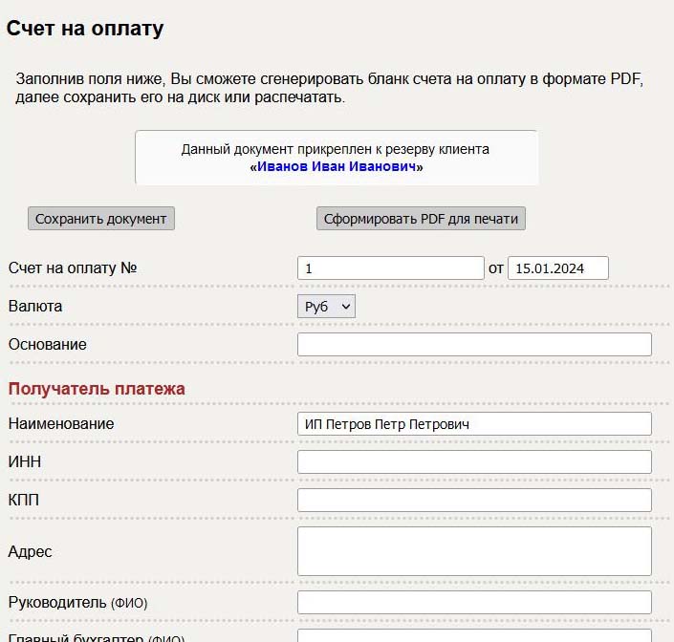
Task: Click the Адрес field label
Action: (x=30, y=552)
